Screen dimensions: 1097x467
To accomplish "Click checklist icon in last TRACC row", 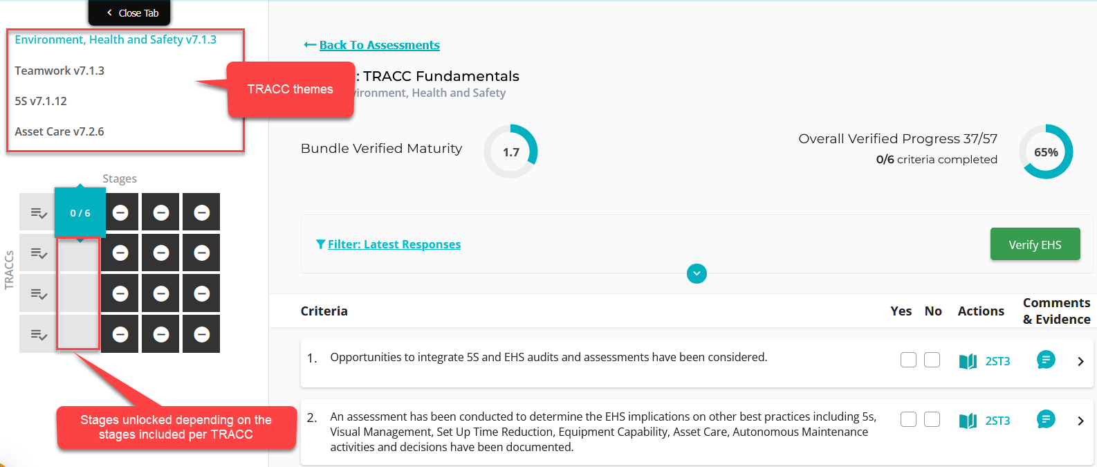I will [x=39, y=335].
